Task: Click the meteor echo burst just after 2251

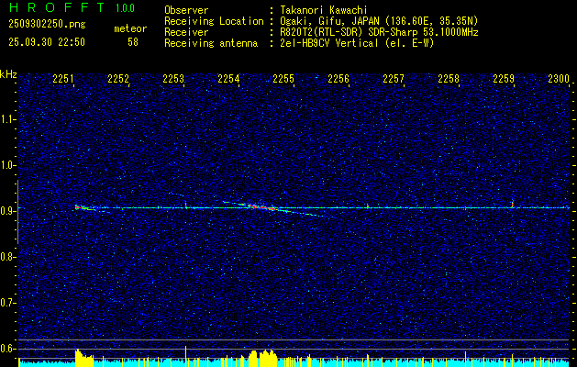Action: click(x=84, y=208)
